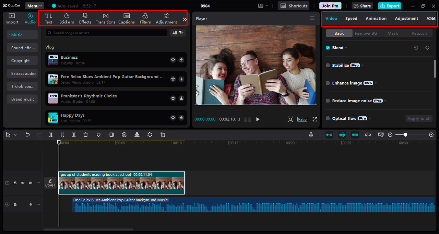Open the Text tool tab
This screenshot has width=439, height=234.
click(49, 19)
